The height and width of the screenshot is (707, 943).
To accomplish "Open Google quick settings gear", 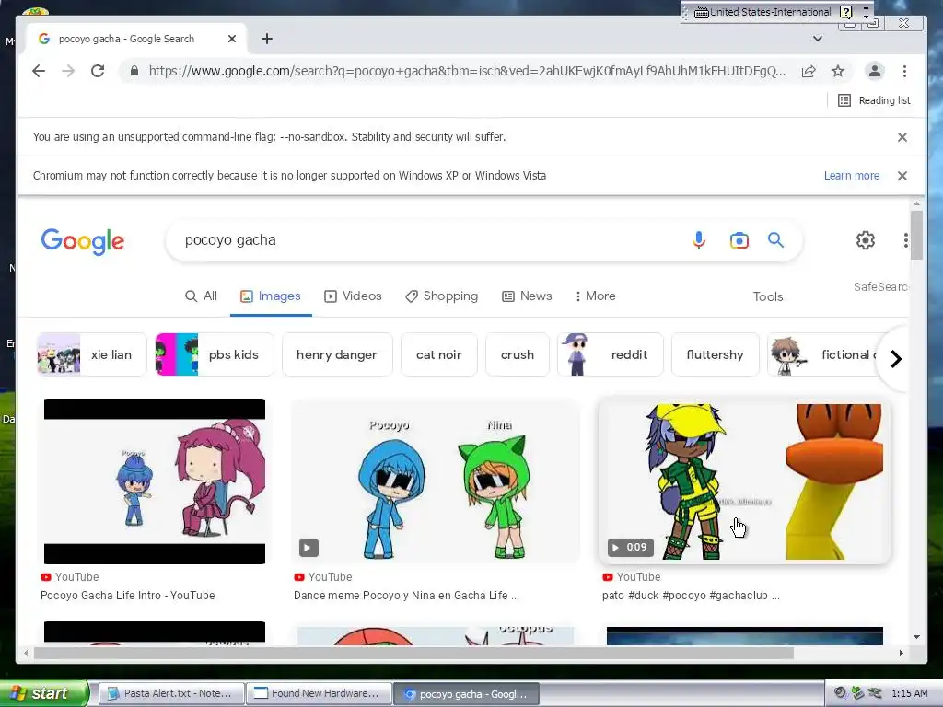I will click(x=866, y=240).
